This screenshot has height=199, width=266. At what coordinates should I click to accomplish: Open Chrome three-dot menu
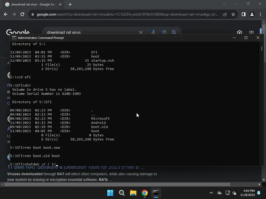coord(260,15)
